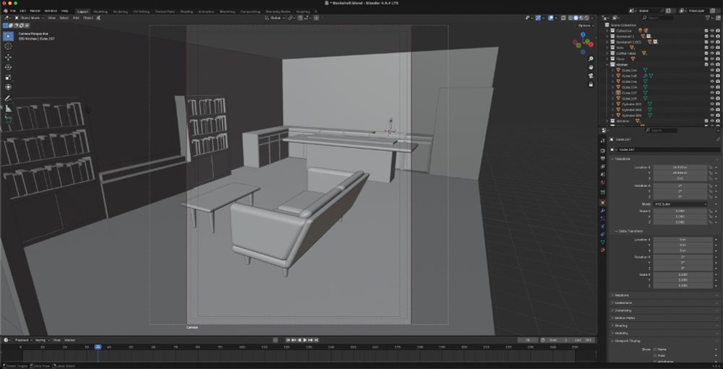Choose the Move tool

pos(8,57)
